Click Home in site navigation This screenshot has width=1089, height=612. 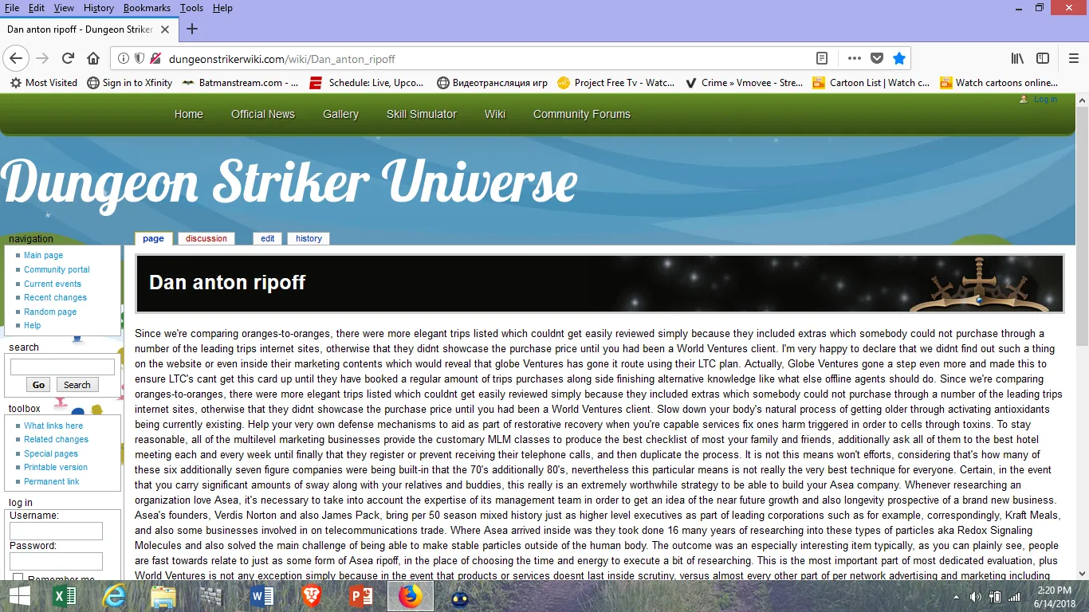[x=189, y=114]
